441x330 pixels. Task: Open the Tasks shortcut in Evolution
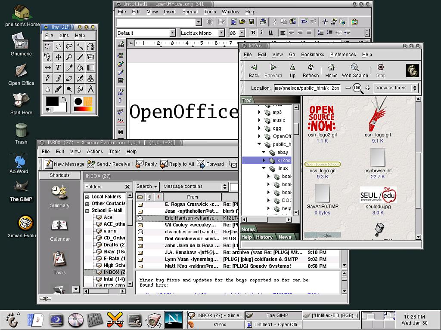pyautogui.click(x=59, y=263)
